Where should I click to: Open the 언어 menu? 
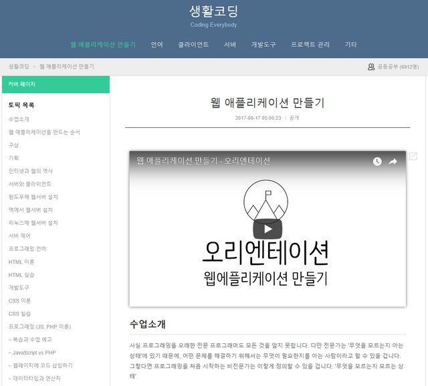[x=157, y=45]
